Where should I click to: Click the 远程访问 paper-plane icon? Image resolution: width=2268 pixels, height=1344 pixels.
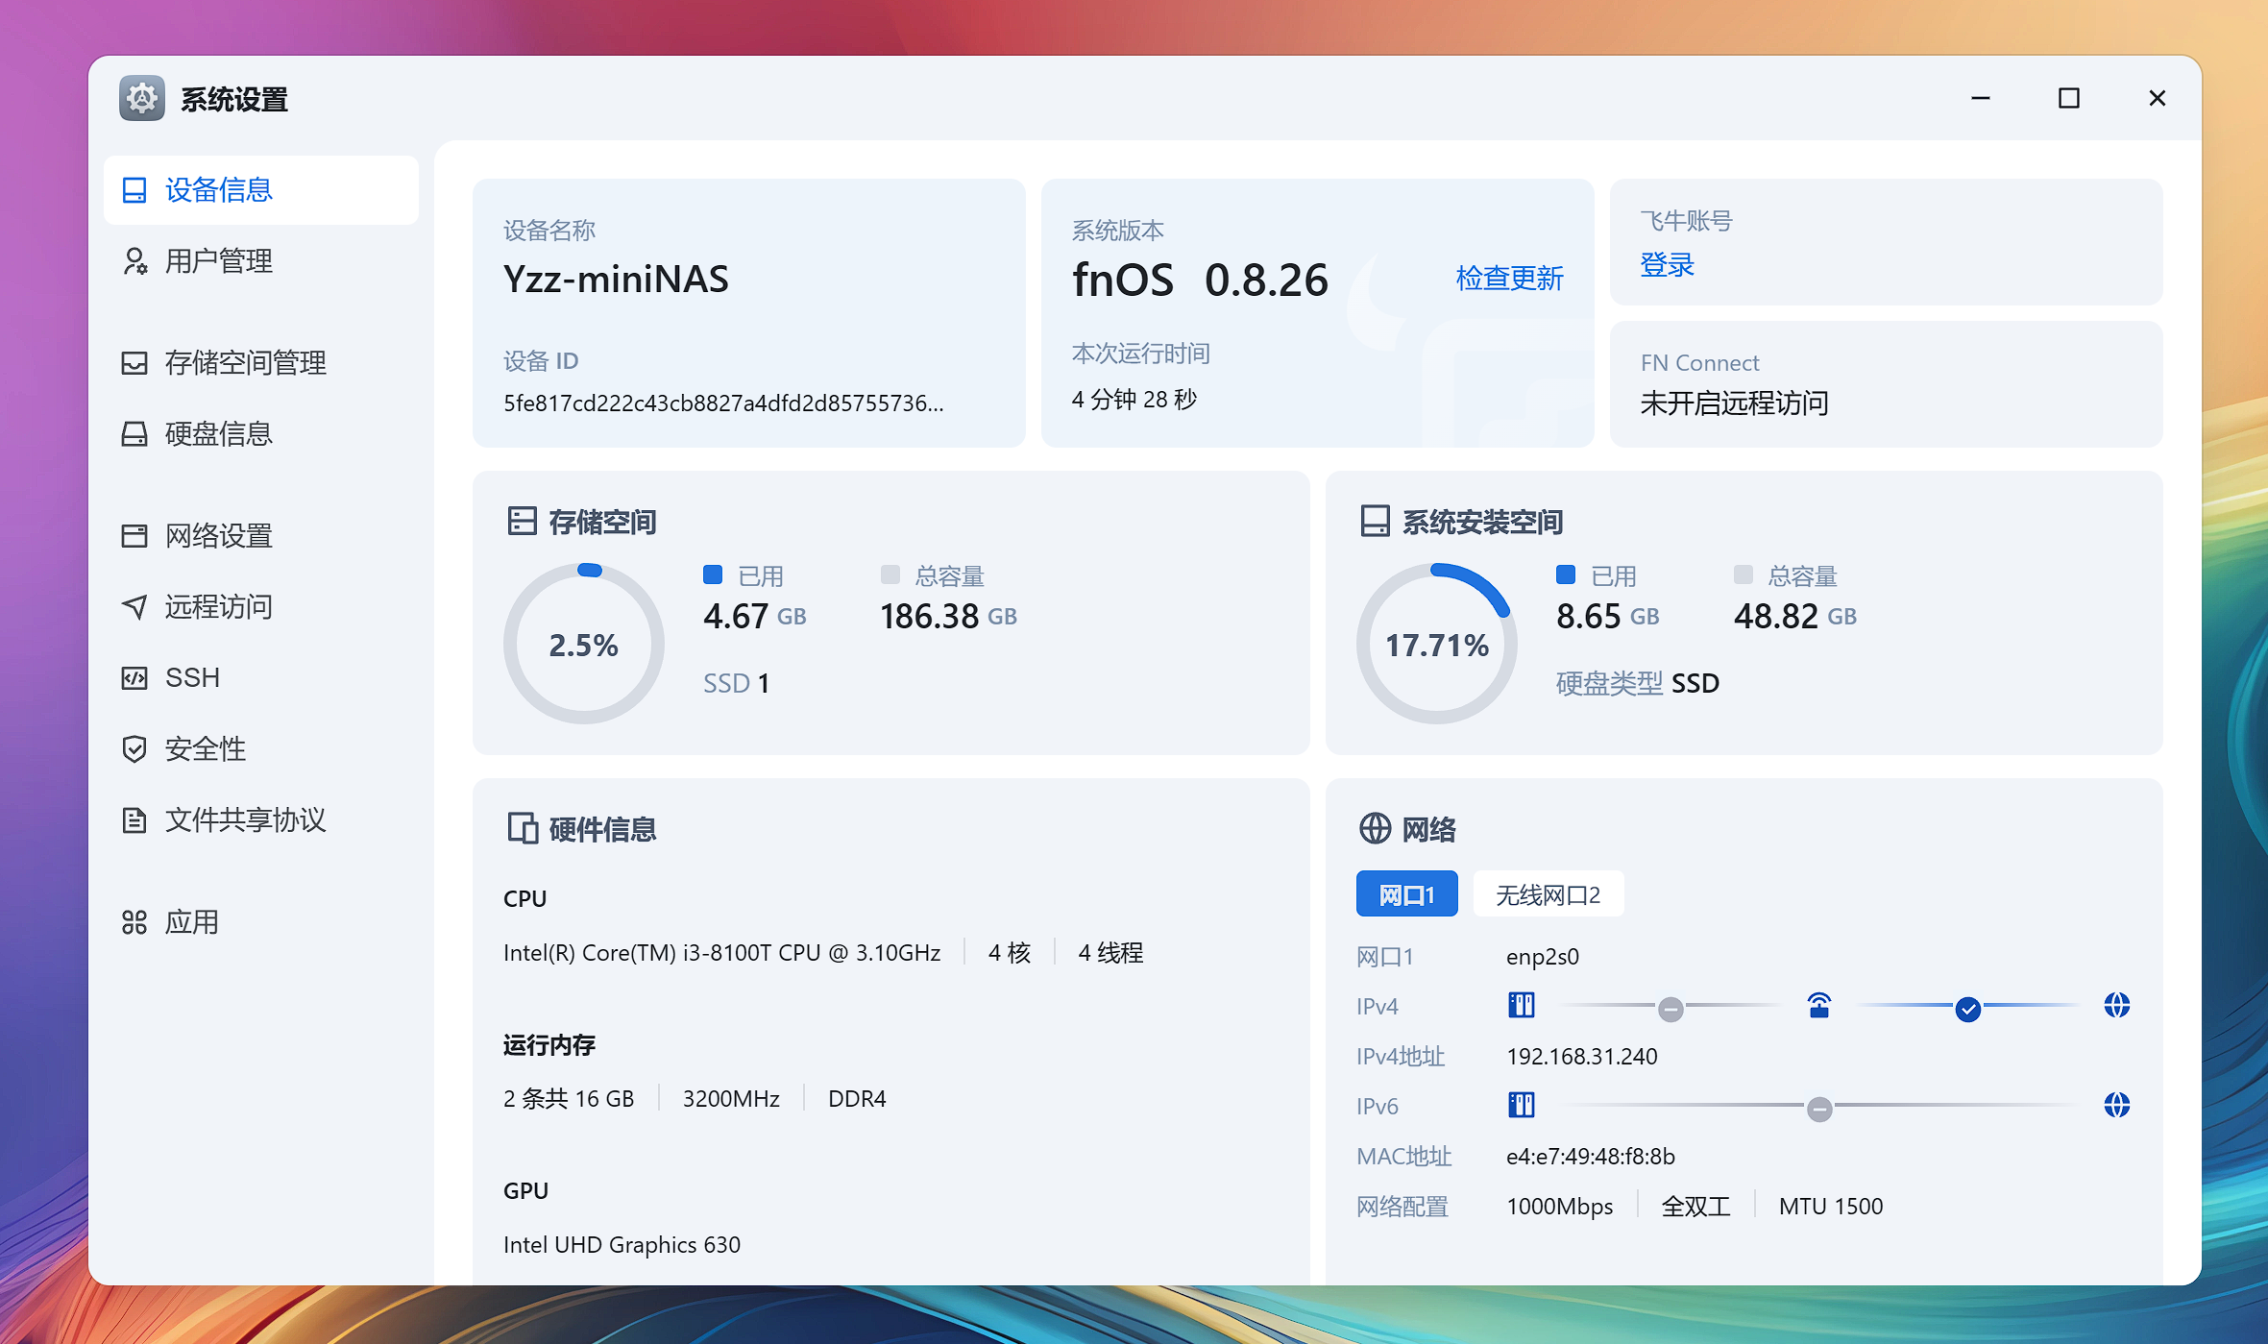[134, 607]
